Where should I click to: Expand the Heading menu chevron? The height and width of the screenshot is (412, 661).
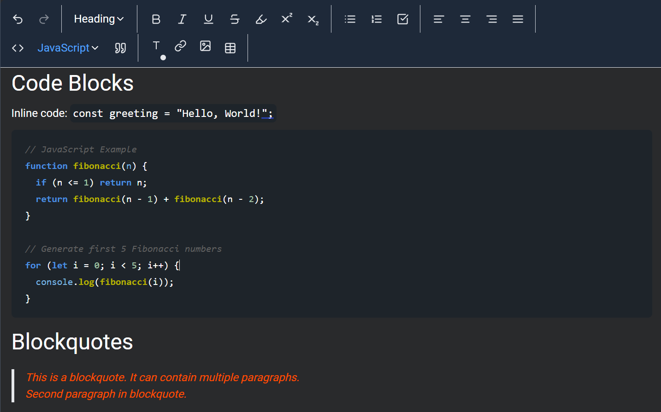pyautogui.click(x=119, y=19)
